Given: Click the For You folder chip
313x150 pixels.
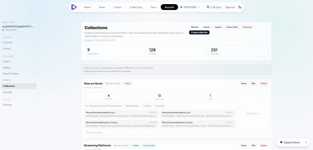Looking at the screenshot, I should [x=103, y=106].
